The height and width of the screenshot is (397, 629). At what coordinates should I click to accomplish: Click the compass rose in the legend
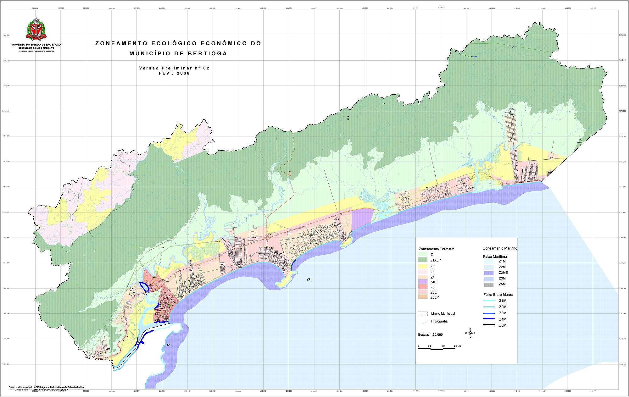point(470,333)
